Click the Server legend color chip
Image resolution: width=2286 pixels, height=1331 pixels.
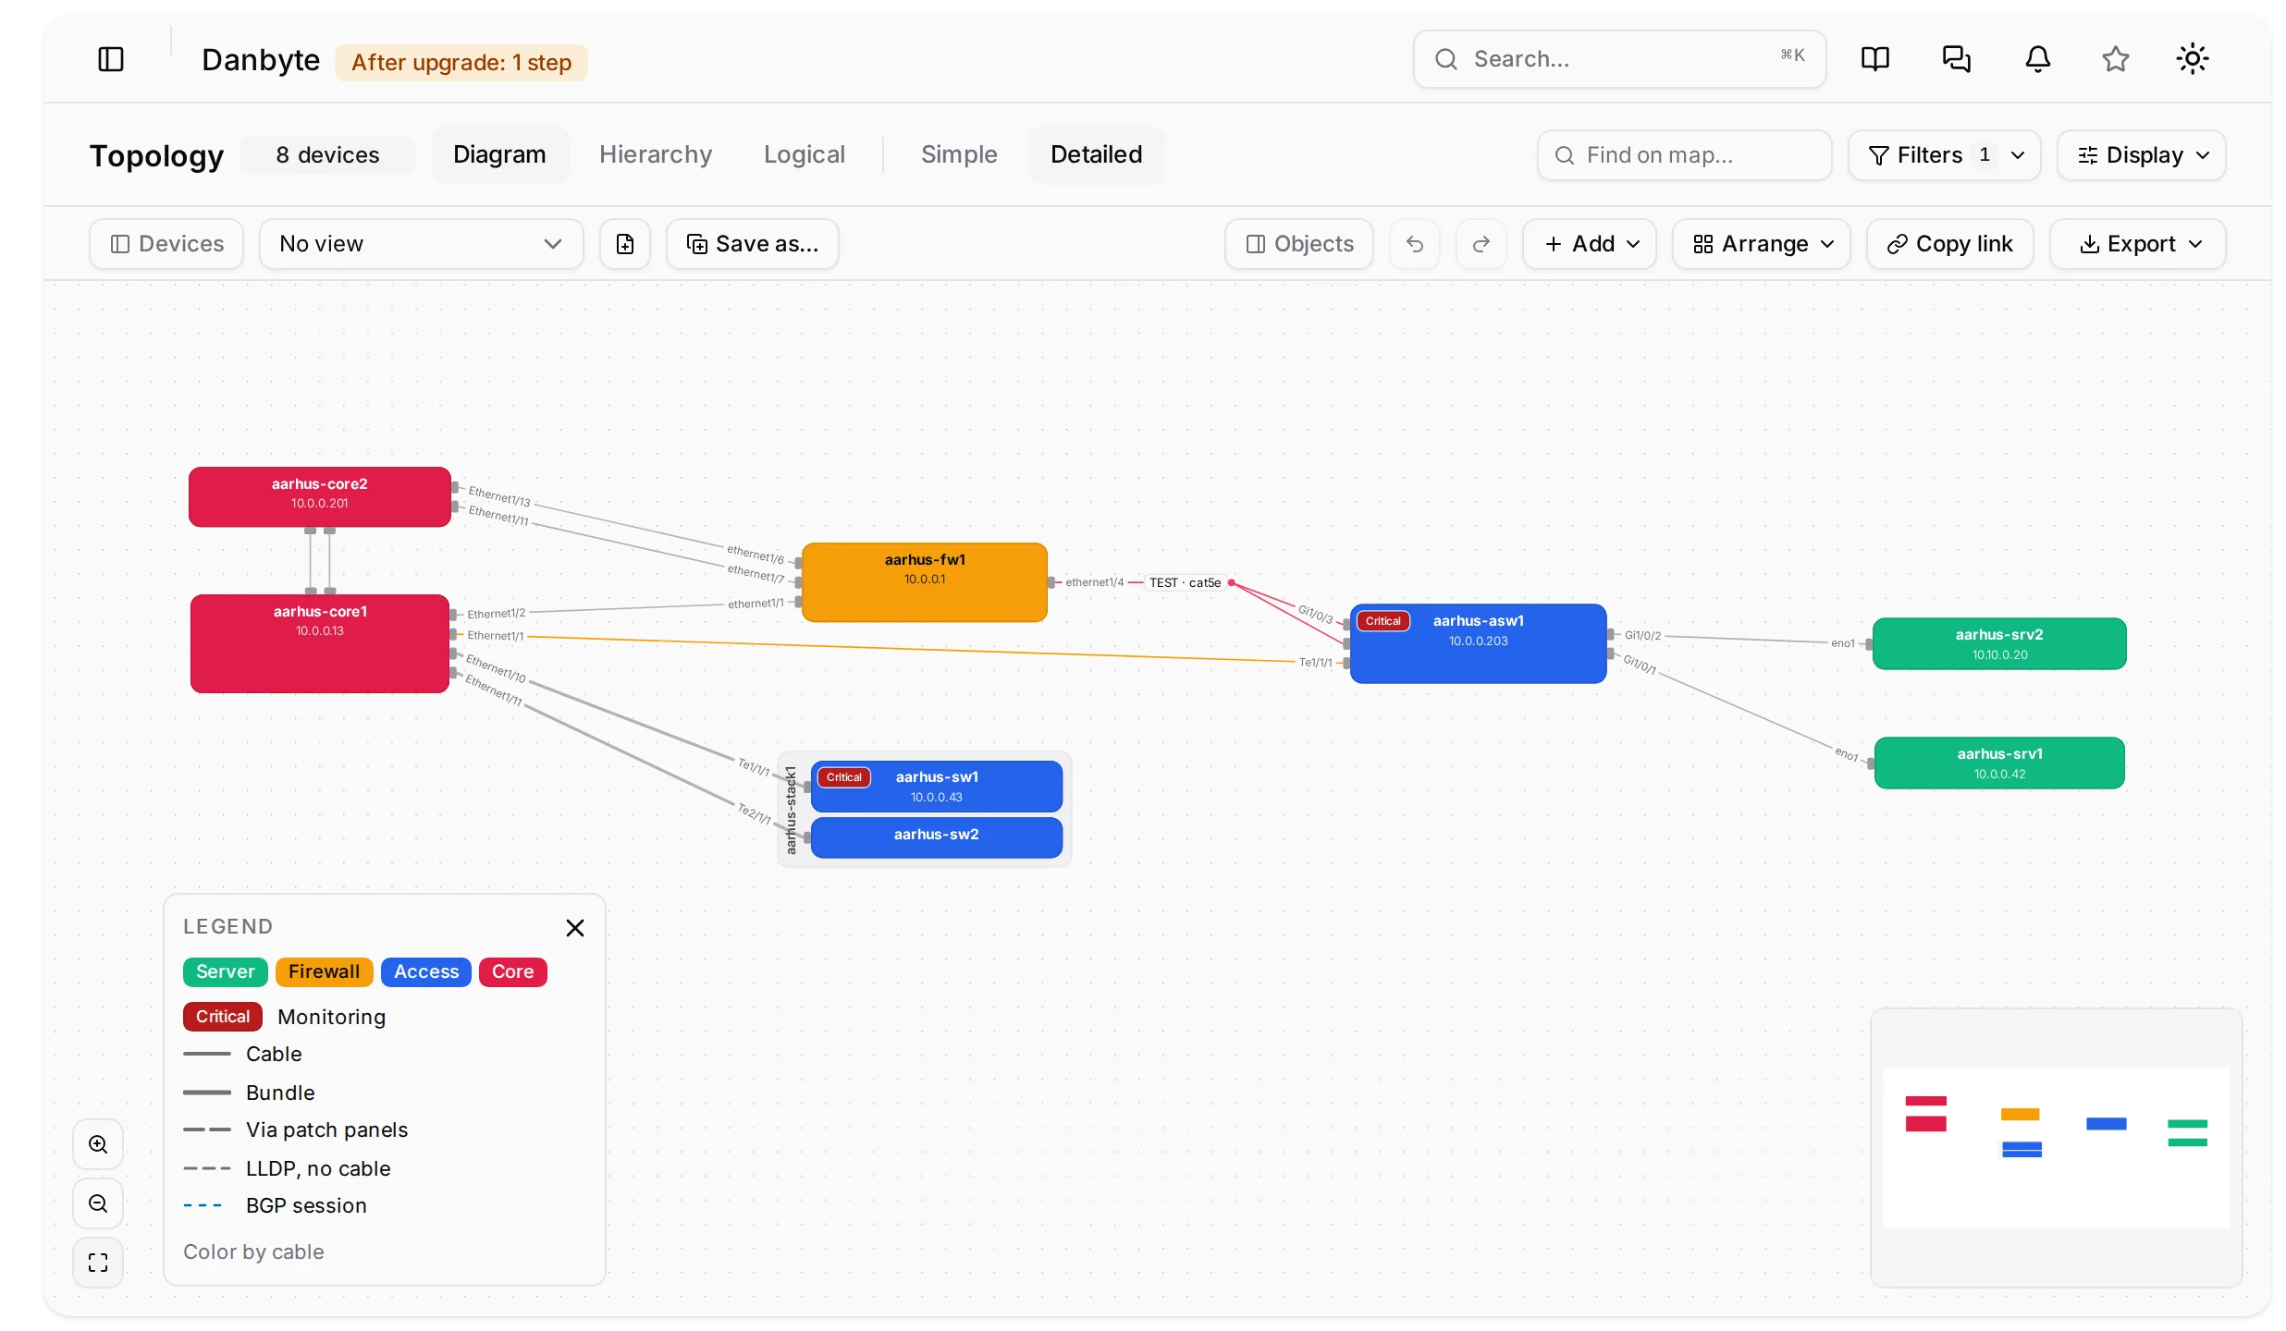(226, 971)
